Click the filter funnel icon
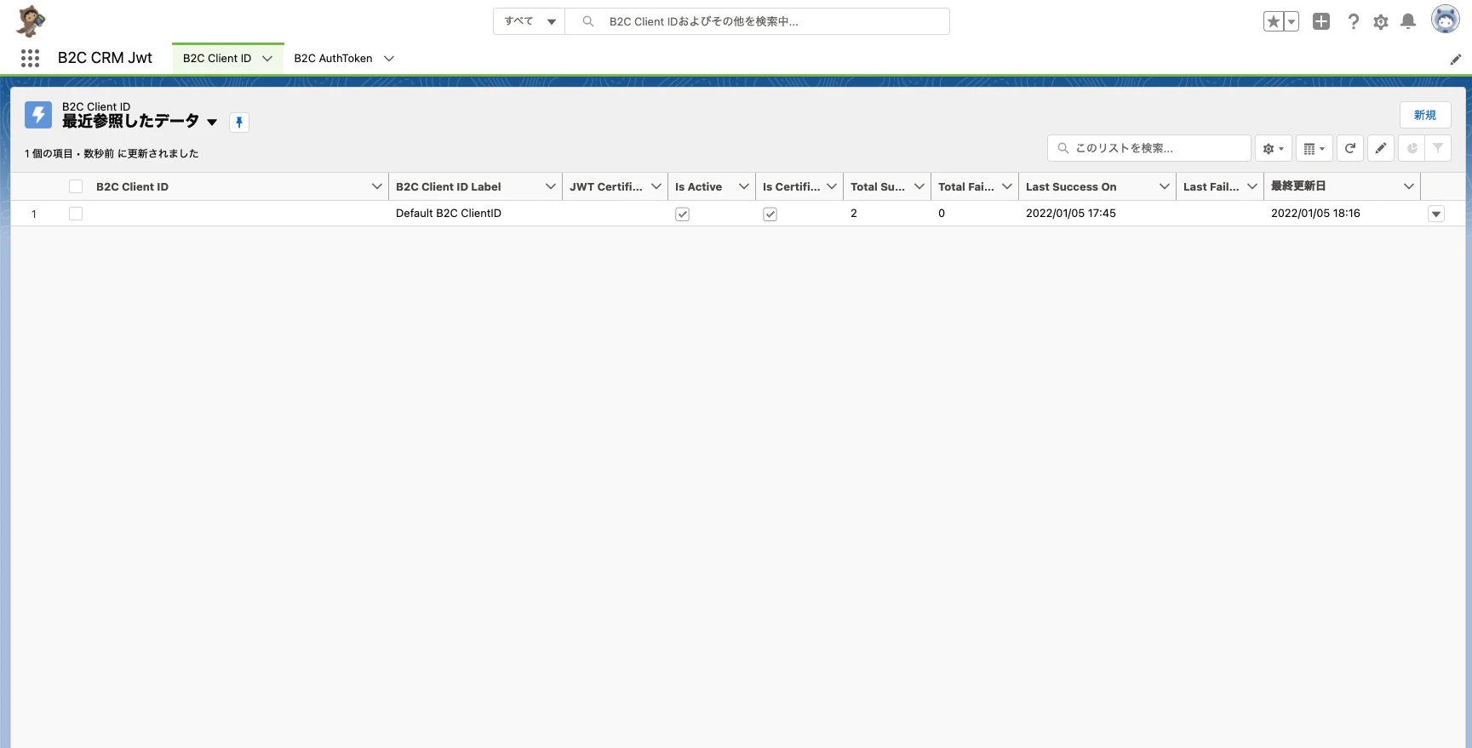This screenshot has width=1472, height=748. point(1438,148)
